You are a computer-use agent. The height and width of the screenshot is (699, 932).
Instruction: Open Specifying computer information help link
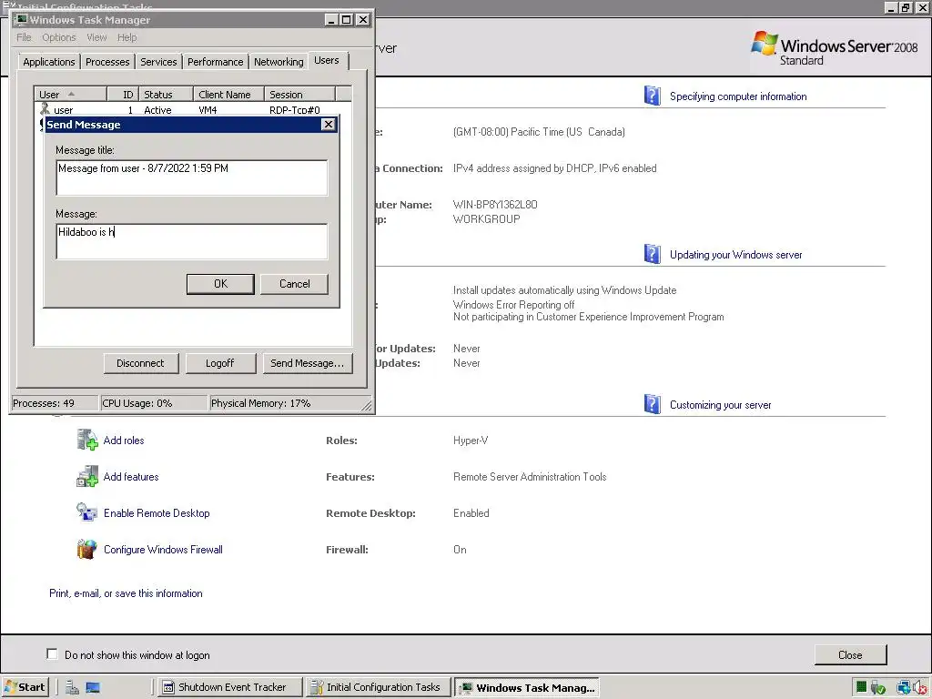pyautogui.click(x=738, y=96)
